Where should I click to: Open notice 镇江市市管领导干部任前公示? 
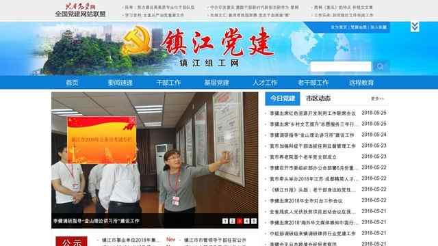click(215, 240)
